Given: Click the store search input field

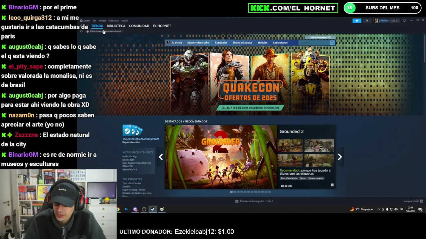Looking at the screenshot, I should coord(314,43).
